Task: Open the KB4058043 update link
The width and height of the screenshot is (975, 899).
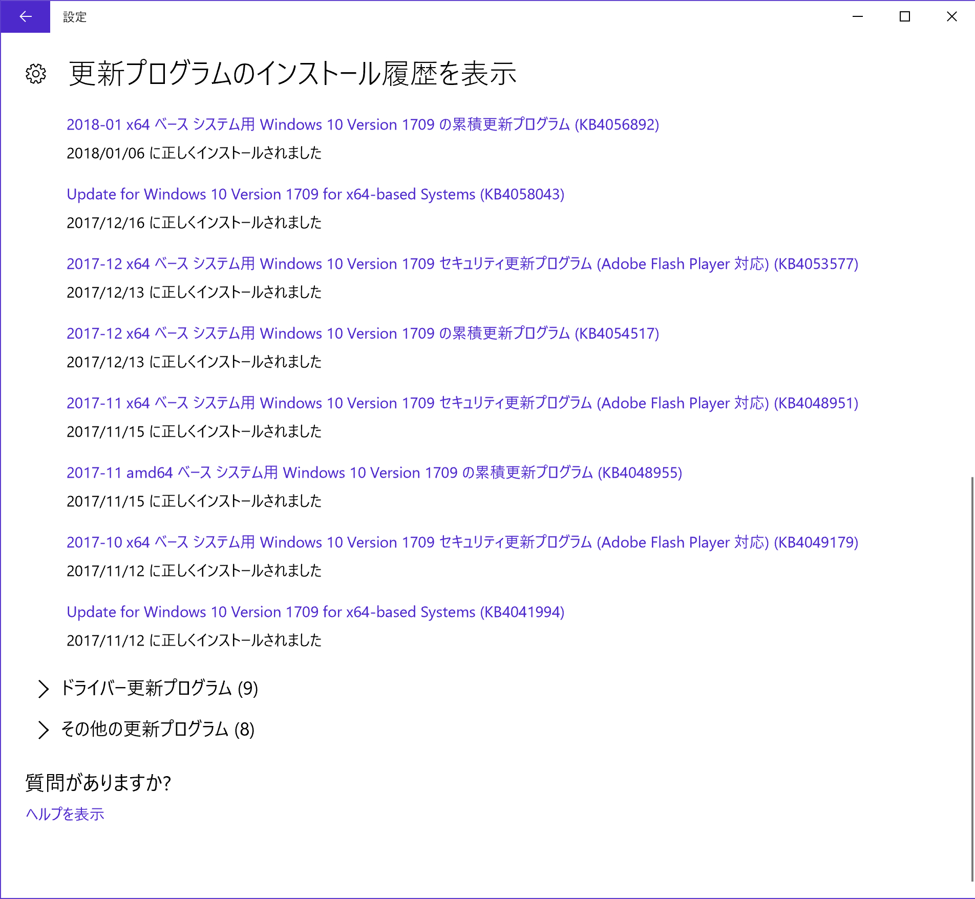Action: click(x=315, y=194)
